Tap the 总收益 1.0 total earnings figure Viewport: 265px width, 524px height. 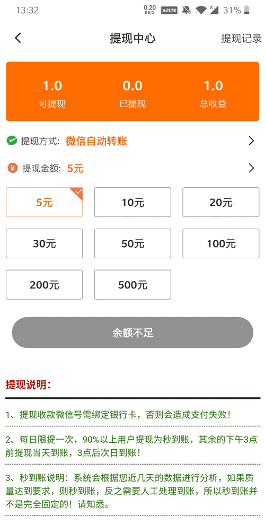[214, 86]
